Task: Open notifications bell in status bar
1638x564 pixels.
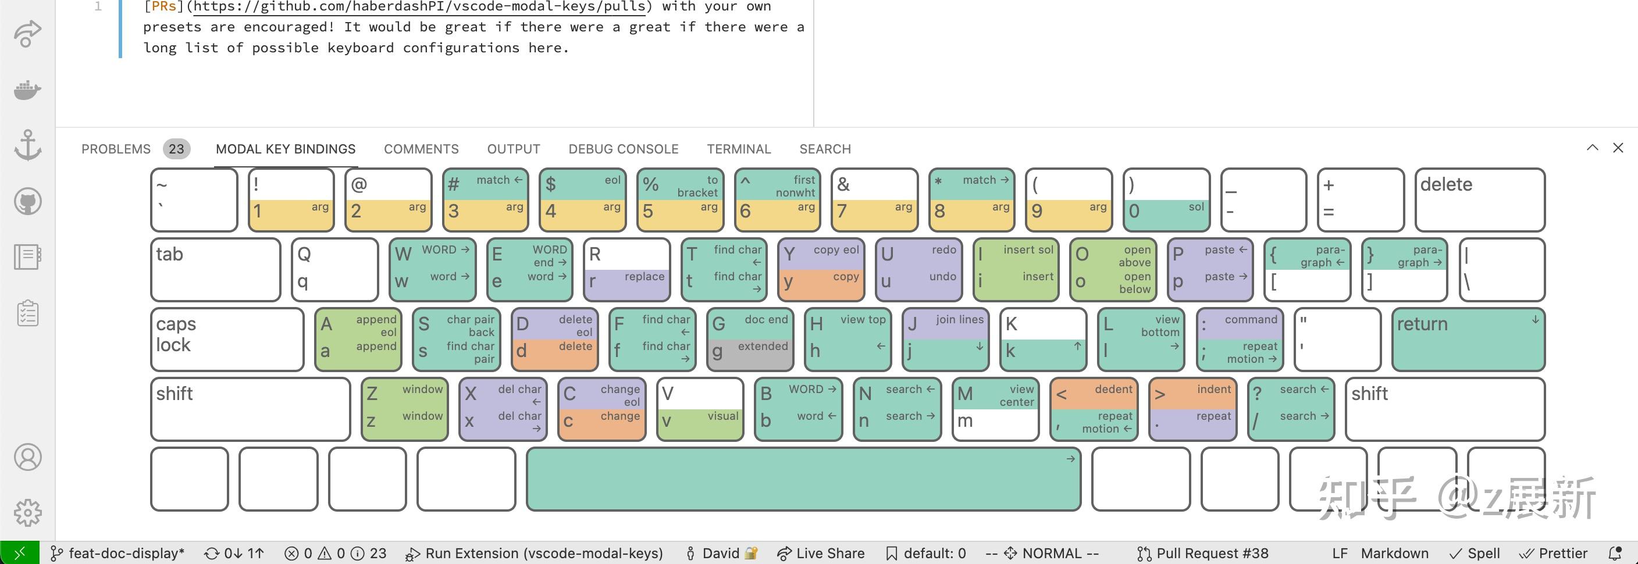Action: [1616, 552]
